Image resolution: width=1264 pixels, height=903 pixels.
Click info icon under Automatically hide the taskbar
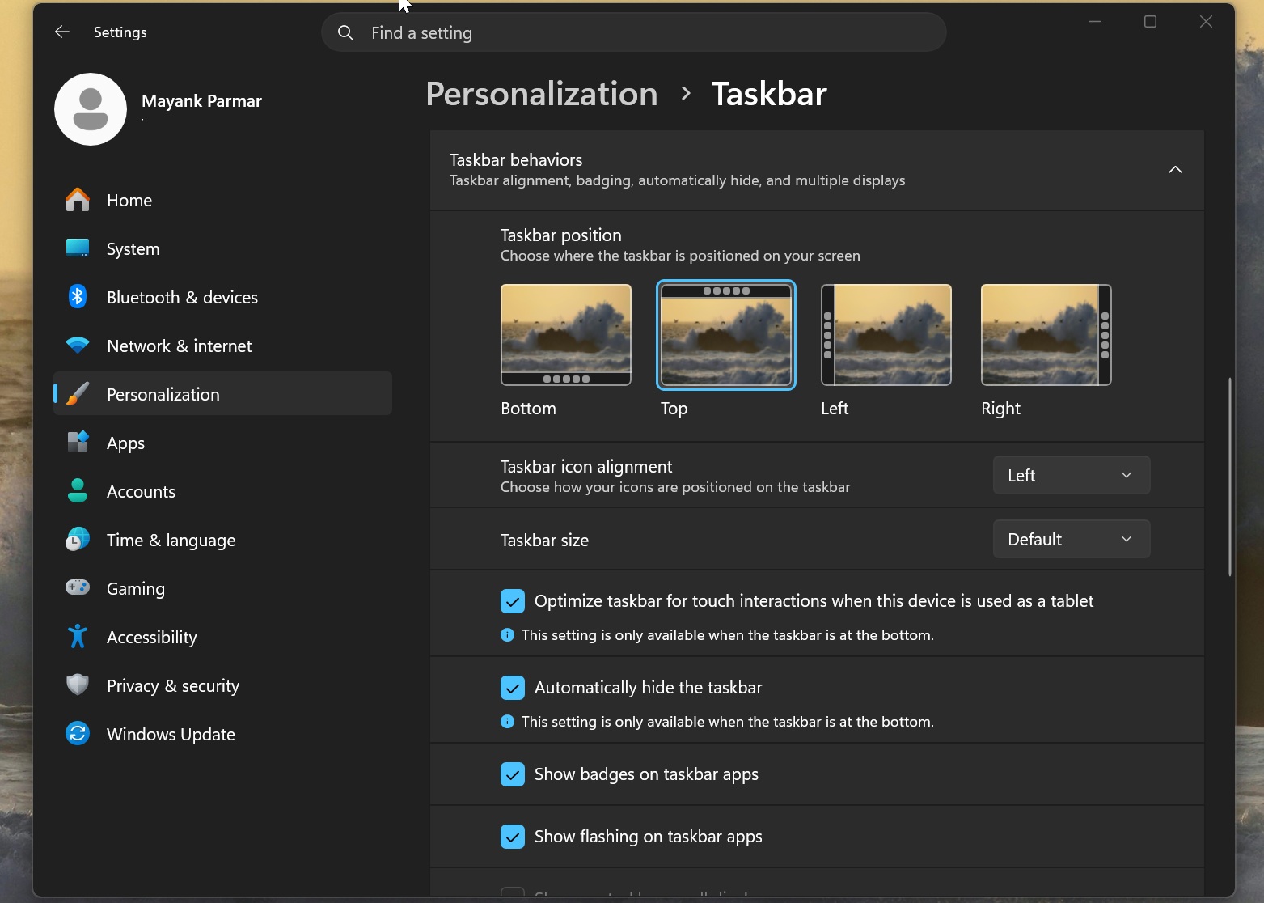507,722
